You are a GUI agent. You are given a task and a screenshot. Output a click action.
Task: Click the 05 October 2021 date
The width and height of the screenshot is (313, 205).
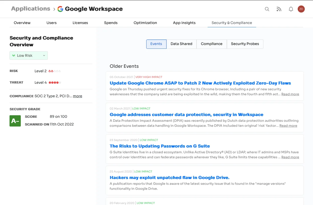tap(121, 77)
